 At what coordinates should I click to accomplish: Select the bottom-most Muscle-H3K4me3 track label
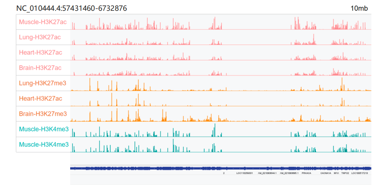tap(44, 145)
